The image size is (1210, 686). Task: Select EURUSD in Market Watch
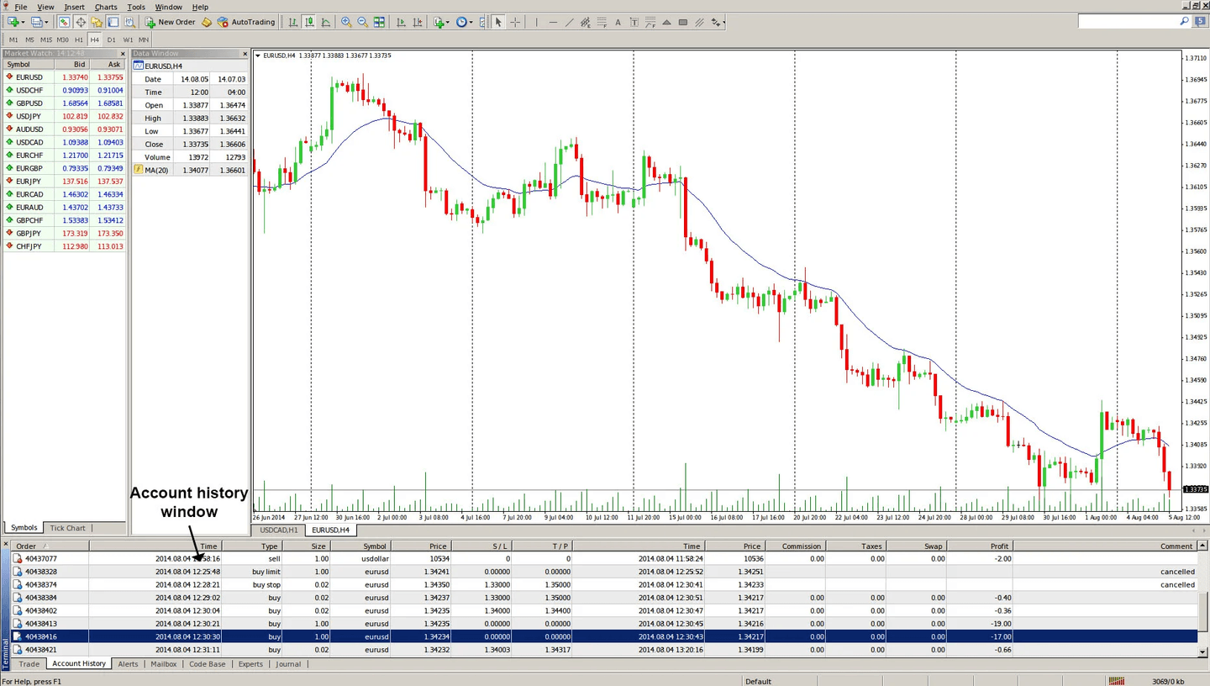coord(29,77)
